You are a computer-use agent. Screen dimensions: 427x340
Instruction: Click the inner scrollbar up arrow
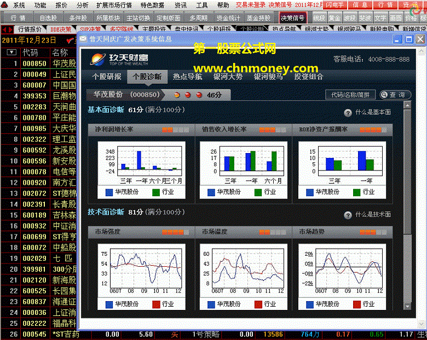coord(407,105)
